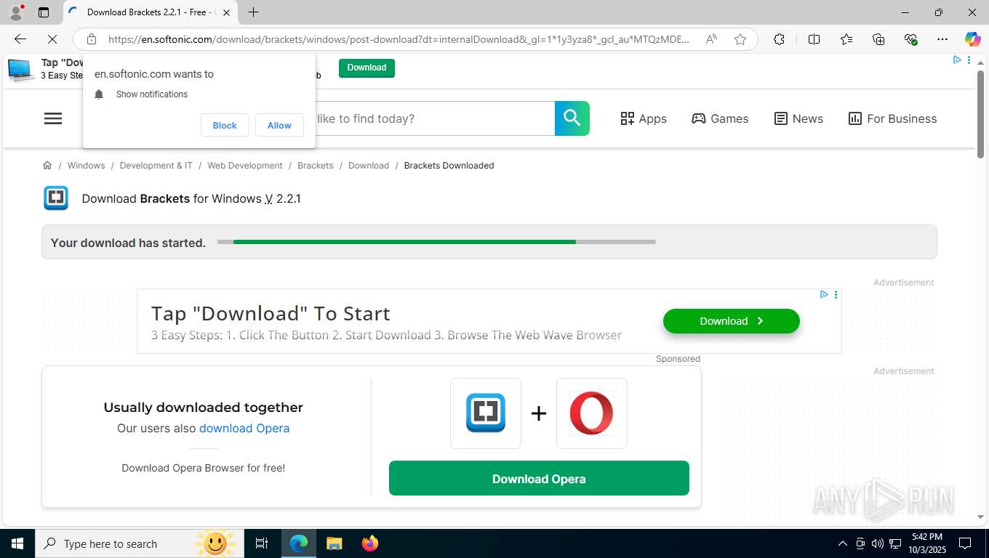View site information lock icon
Screen dimensions: 989x558
[x=91, y=39]
